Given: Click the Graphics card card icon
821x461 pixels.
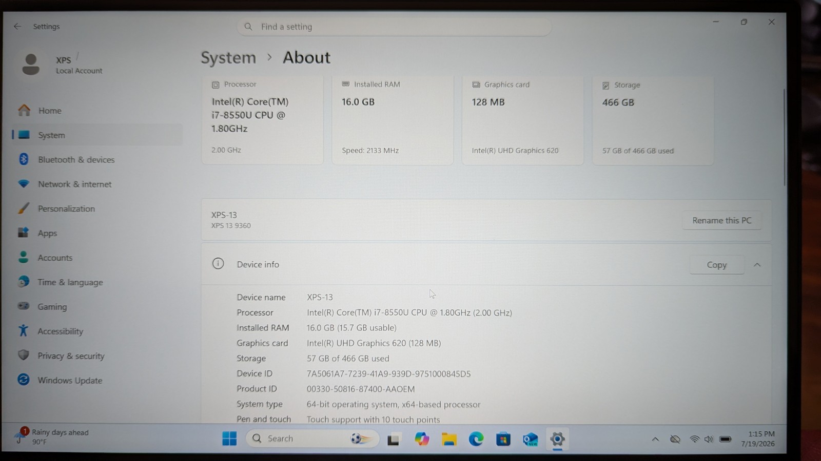Looking at the screenshot, I should (x=476, y=85).
